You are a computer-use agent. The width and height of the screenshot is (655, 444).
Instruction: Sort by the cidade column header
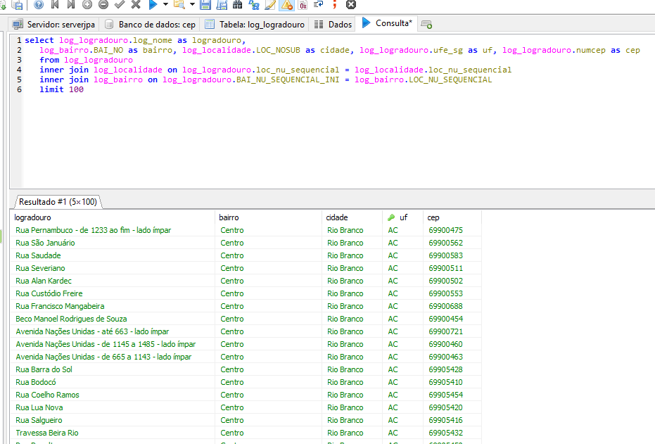(x=337, y=217)
